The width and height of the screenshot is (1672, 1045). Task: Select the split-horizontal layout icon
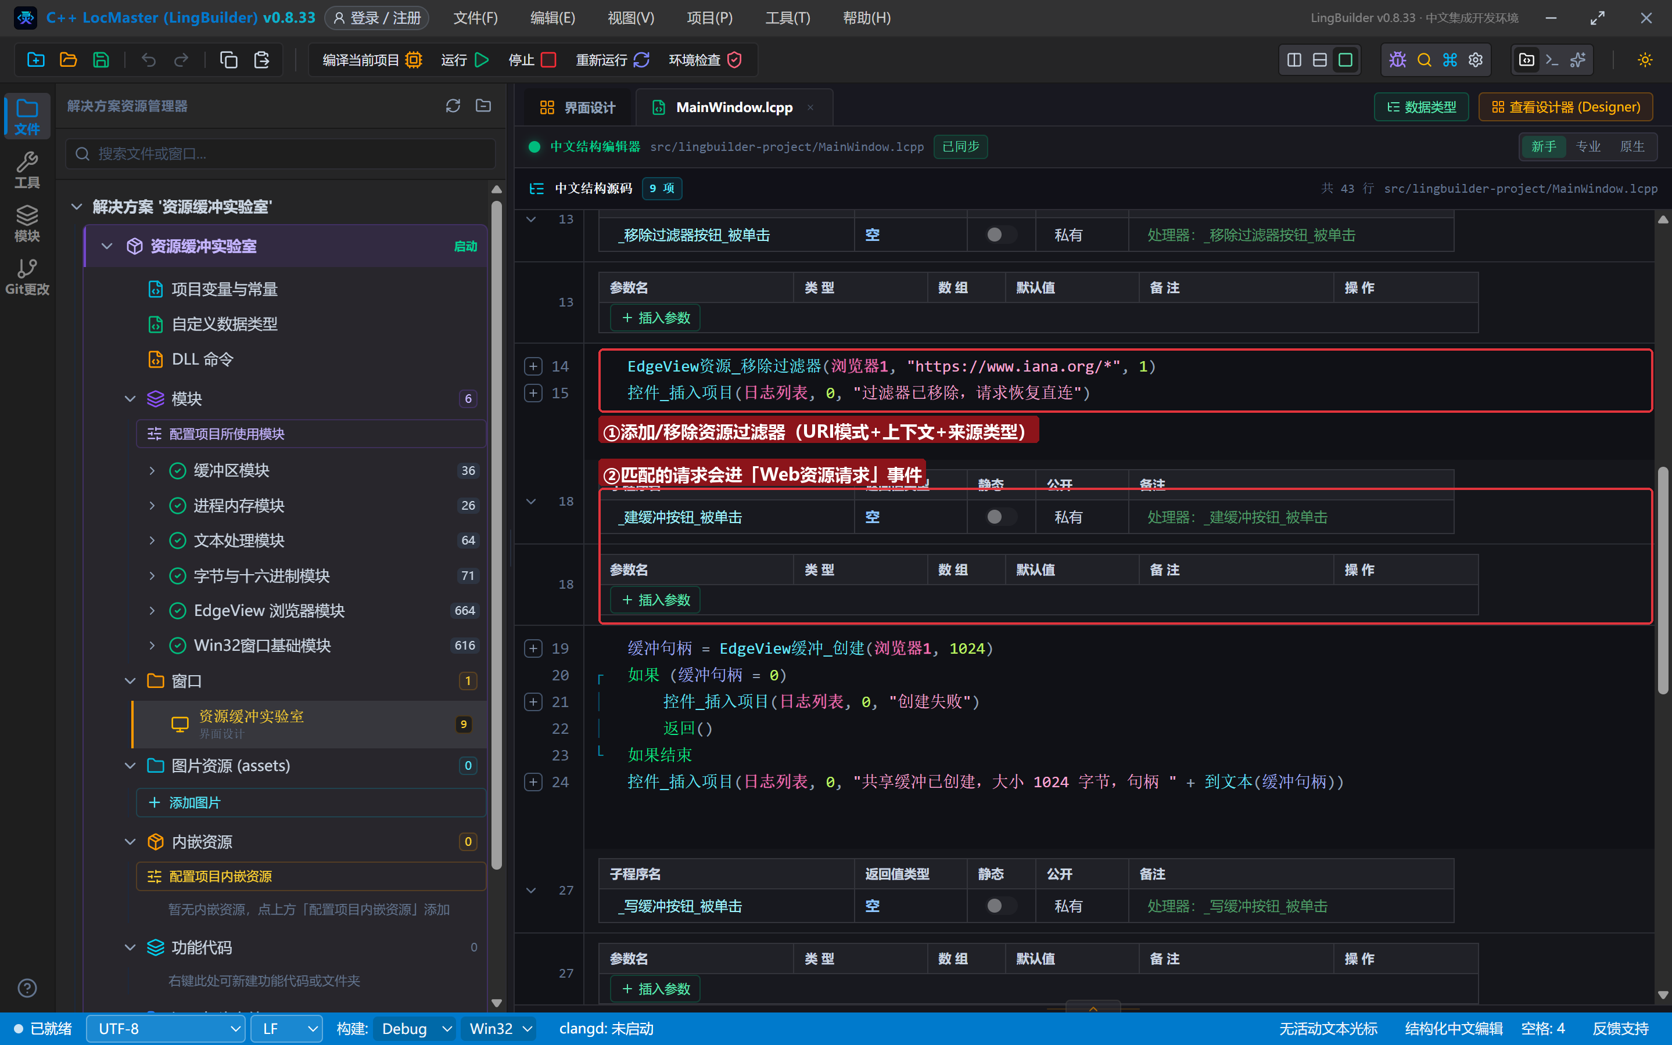1320,60
